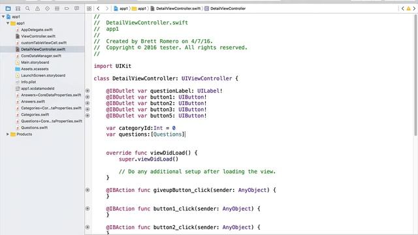Open the Symbol navigator icon
This screenshot has width=418, height=235.
18,8
